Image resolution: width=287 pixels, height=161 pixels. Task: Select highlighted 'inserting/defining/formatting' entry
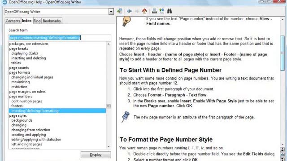tap(57, 111)
